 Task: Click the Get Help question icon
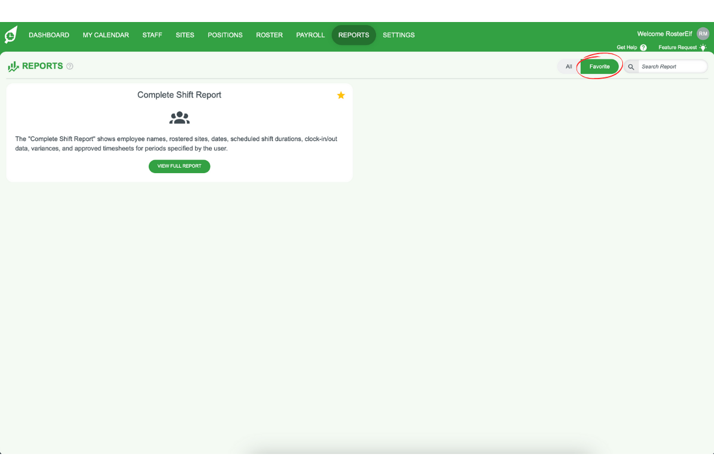tap(643, 48)
